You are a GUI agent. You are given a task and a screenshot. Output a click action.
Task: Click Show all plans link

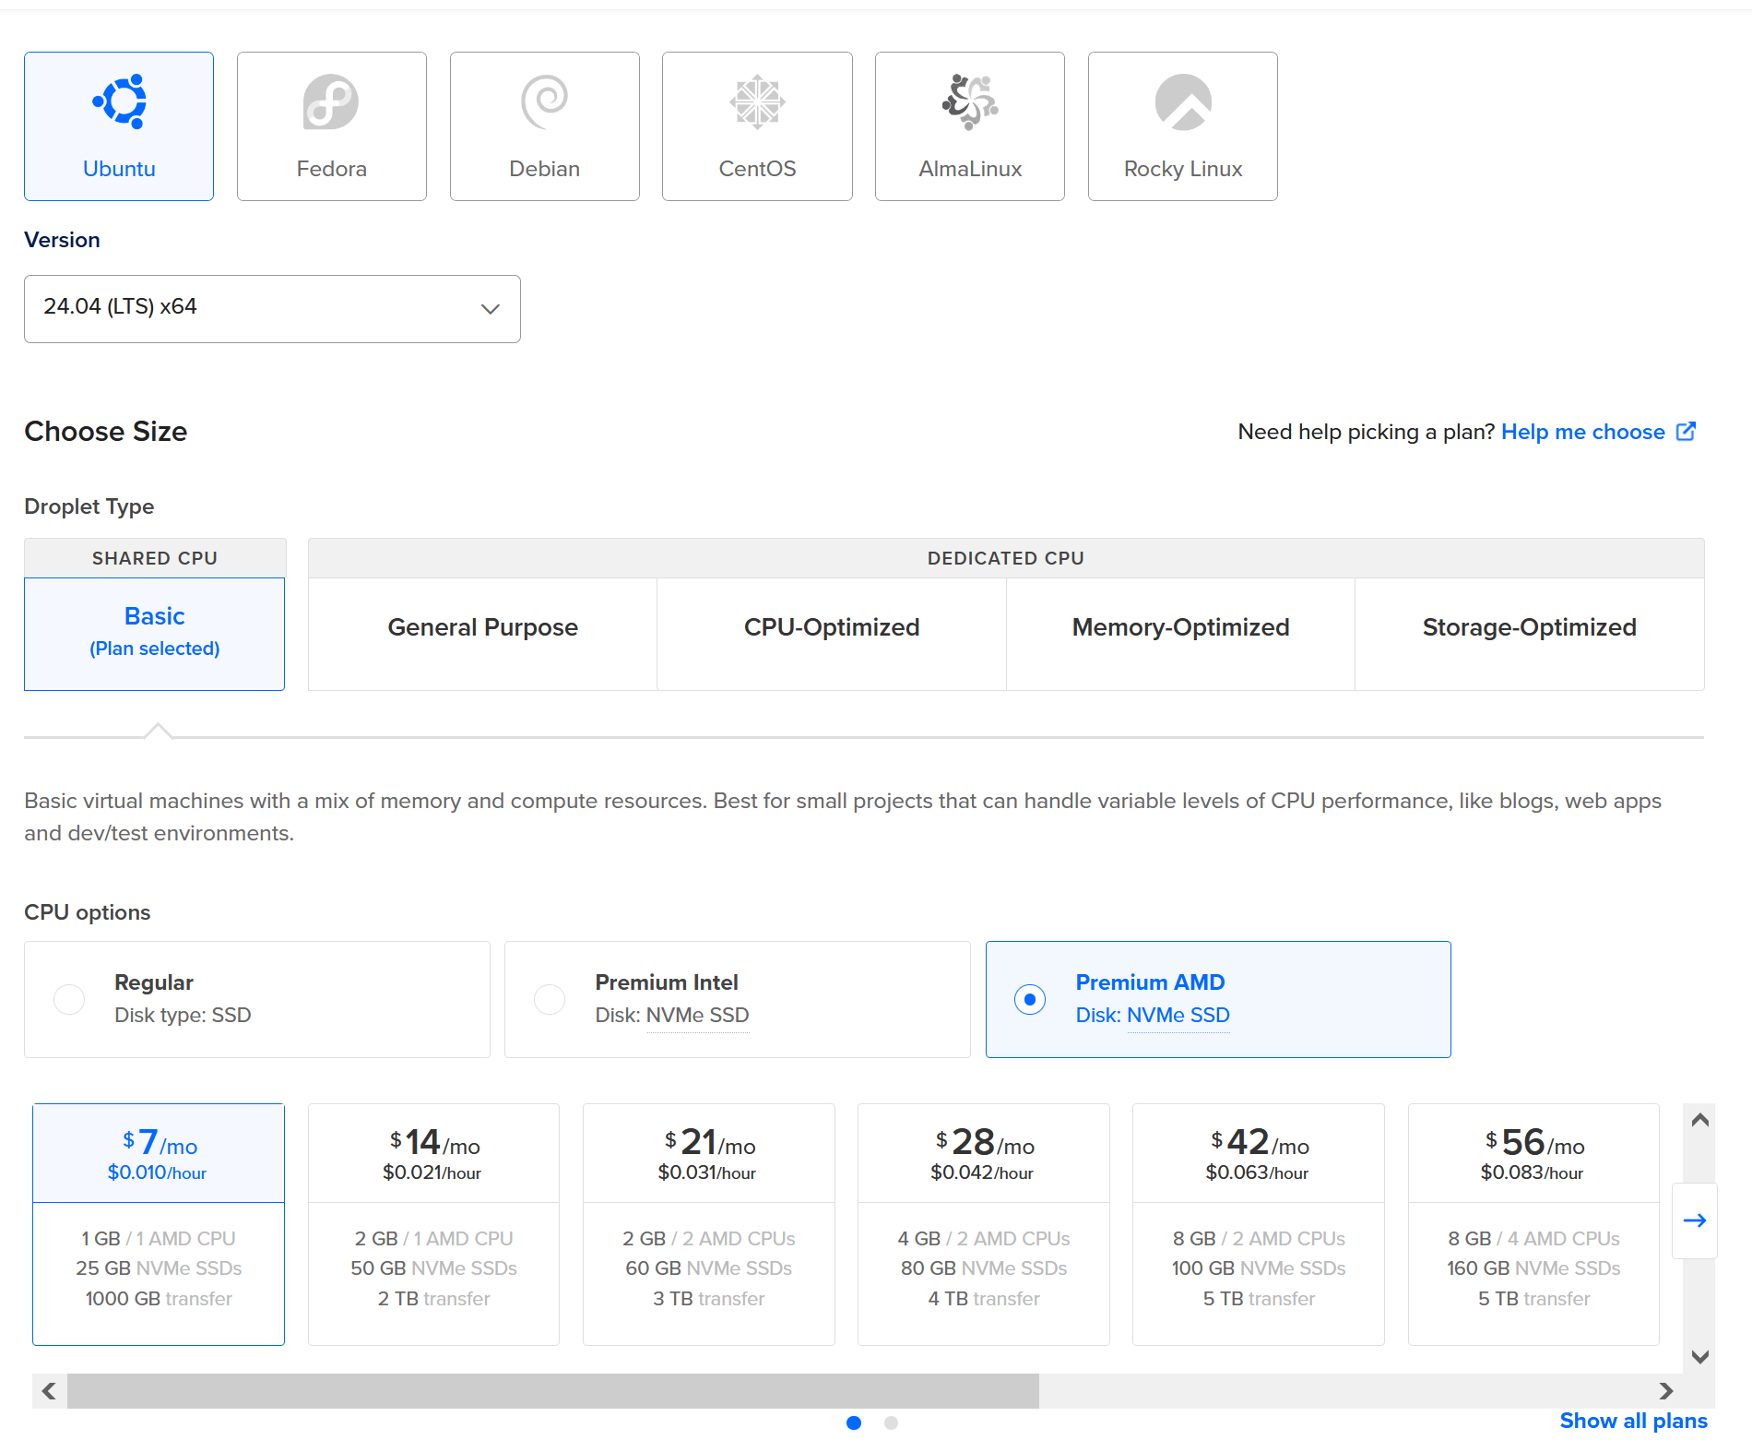[1633, 1421]
